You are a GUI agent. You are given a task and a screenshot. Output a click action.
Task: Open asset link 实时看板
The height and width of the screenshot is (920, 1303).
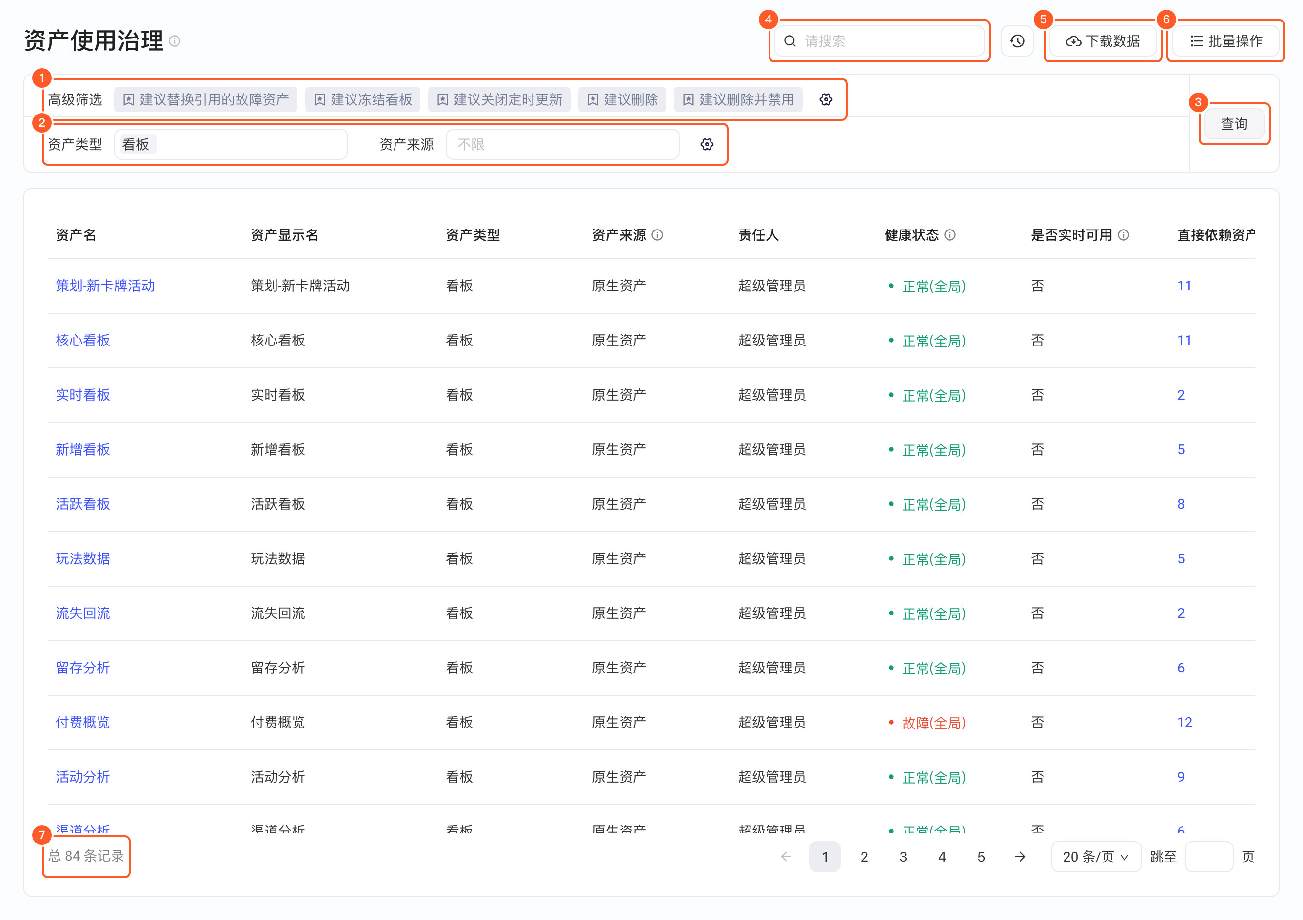[x=83, y=395]
